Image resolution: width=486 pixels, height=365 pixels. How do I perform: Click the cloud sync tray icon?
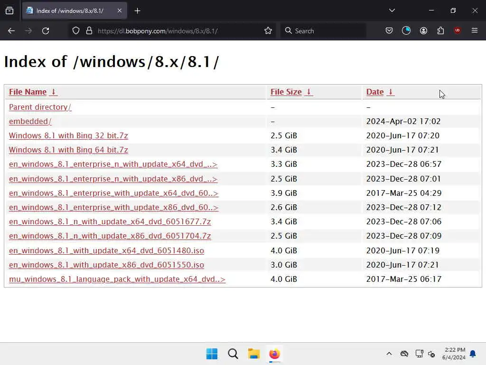tap(404, 354)
